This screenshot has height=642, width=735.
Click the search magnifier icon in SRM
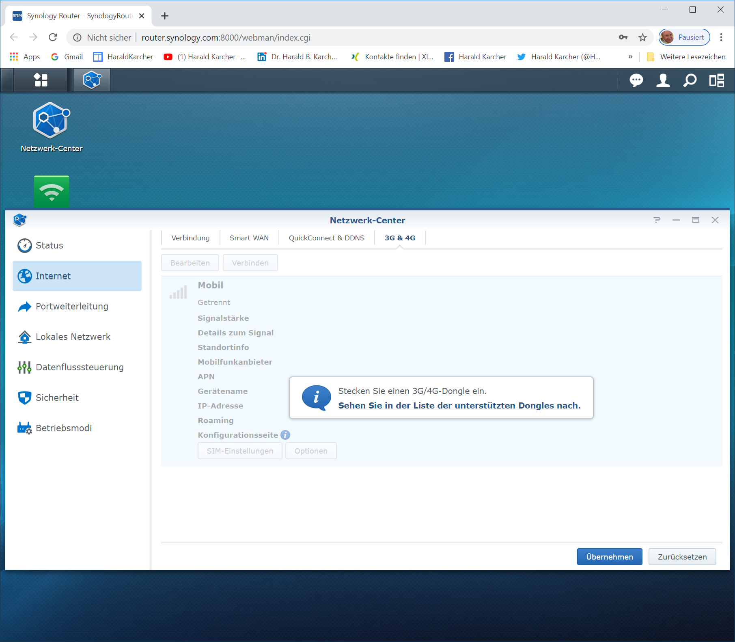click(x=690, y=80)
